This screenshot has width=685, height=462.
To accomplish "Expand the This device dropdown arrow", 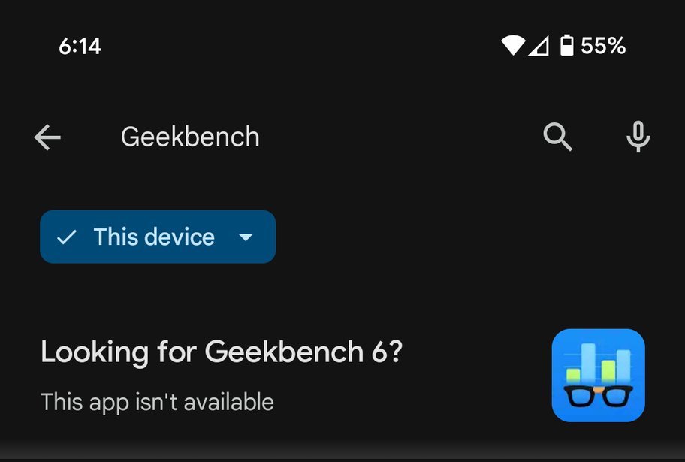I will (x=246, y=237).
